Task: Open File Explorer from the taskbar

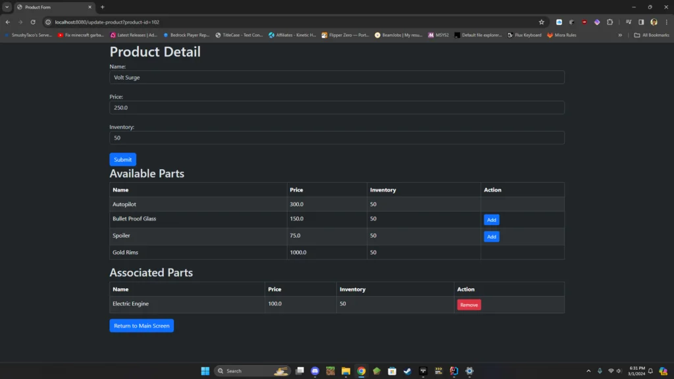Action: 346,371
